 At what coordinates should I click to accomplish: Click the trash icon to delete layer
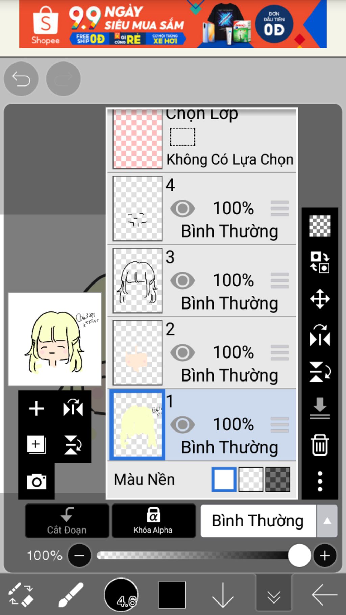[x=320, y=445]
